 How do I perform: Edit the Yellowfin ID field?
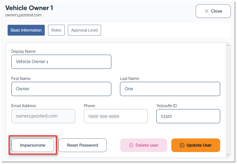tap(188, 116)
